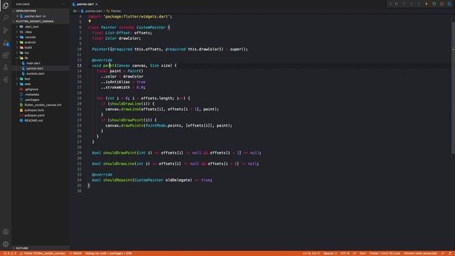
Task: Open the Extensions view
Action: (x=6, y=55)
